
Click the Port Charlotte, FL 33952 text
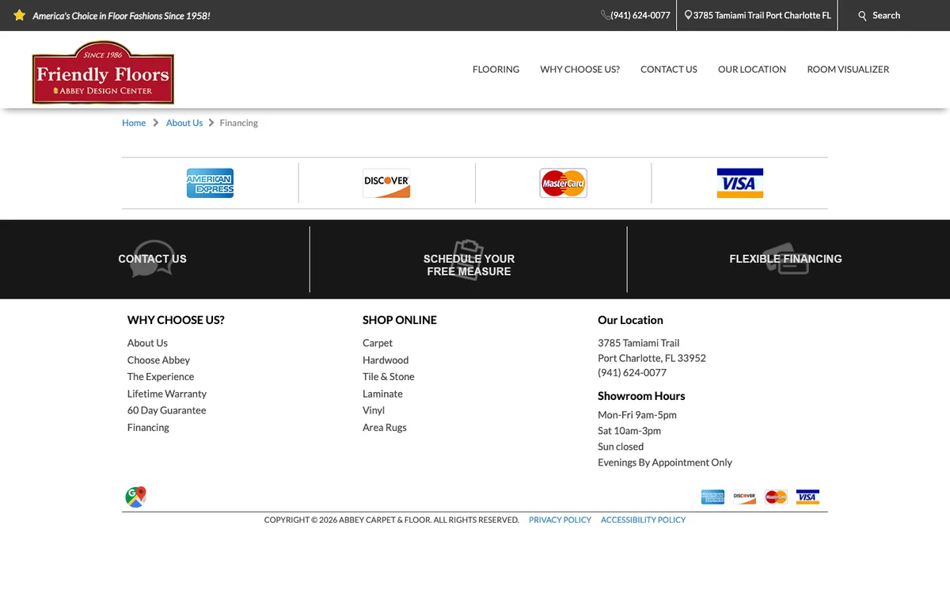coord(652,358)
